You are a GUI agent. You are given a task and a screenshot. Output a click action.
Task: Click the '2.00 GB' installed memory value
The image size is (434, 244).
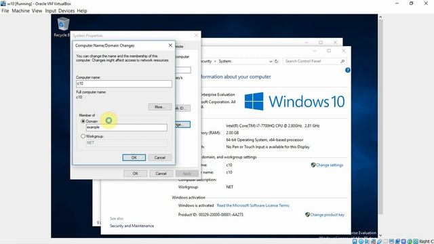232,133
